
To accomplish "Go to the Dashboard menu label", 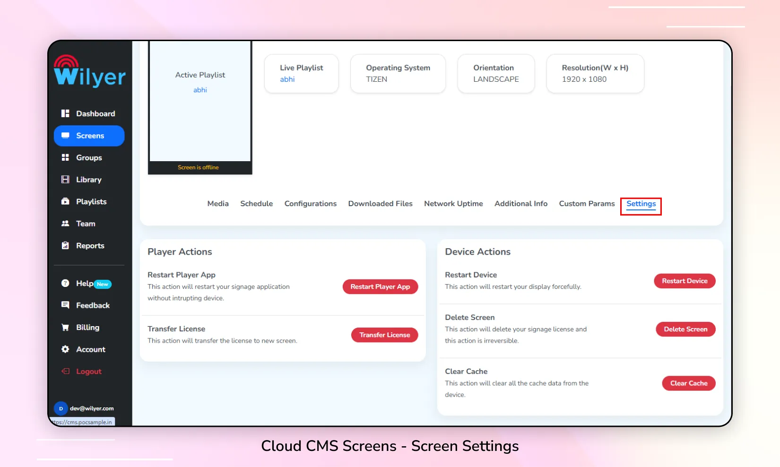I will 95,113.
